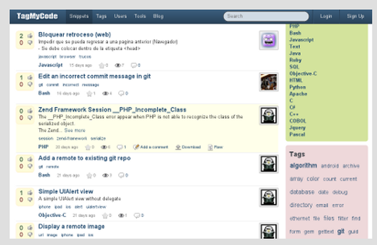
Task: Select COBOL in the languages sidebar
Action: pyautogui.click(x=298, y=121)
